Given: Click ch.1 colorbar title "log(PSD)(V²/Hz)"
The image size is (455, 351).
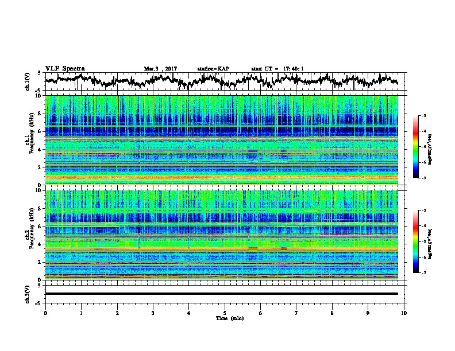Looking at the screenshot, I should pos(430,149).
